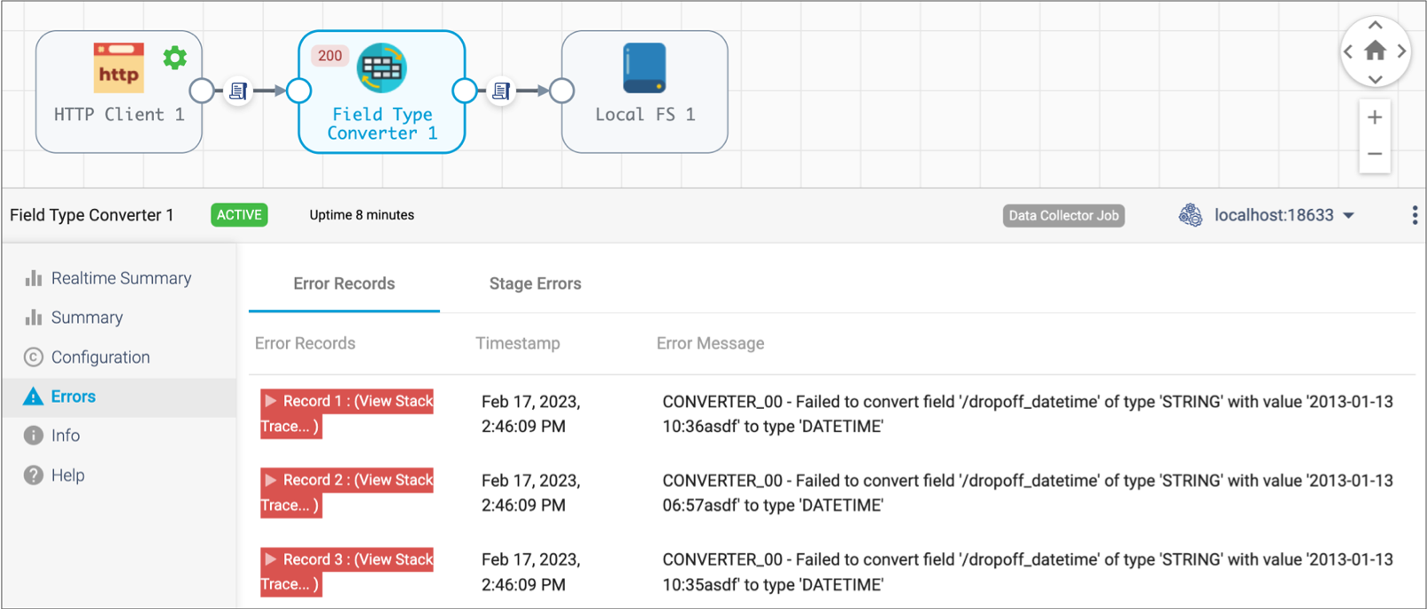The image size is (1427, 609).
Task: Click the 200 error count badge
Action: (329, 56)
